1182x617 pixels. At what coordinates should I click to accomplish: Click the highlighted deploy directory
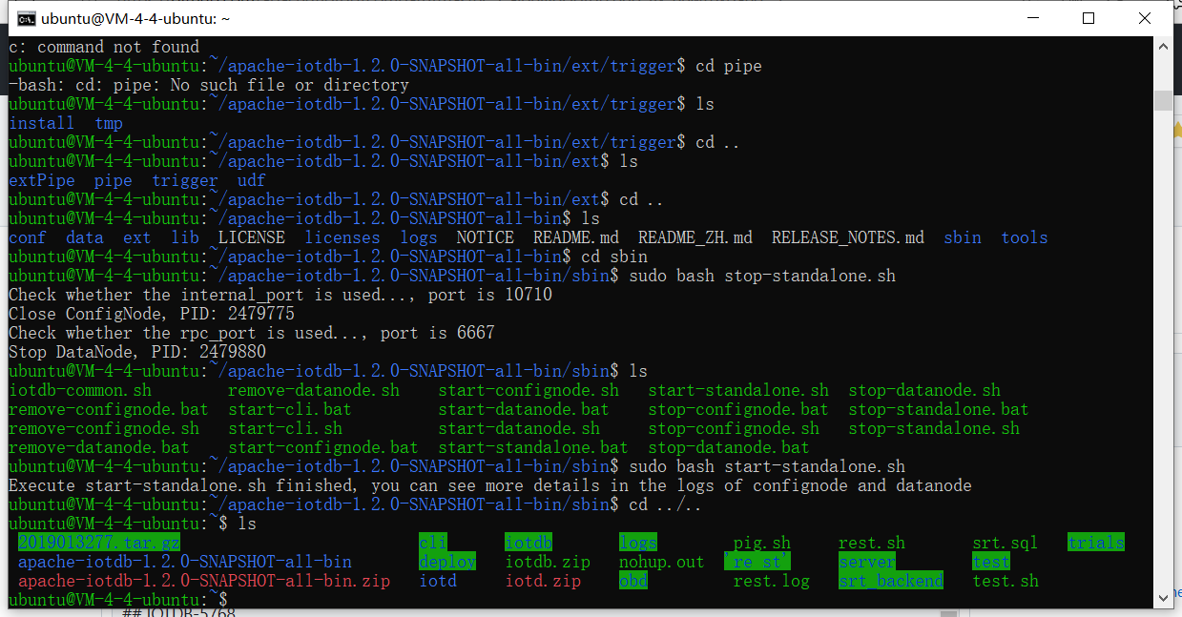point(447,562)
